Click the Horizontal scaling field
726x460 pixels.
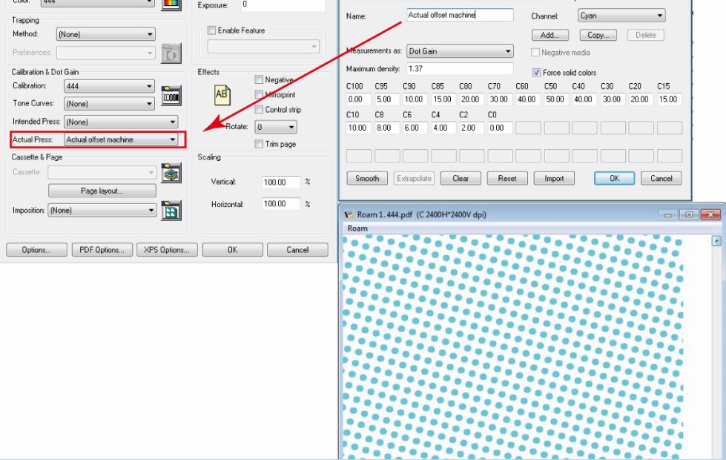(281, 204)
